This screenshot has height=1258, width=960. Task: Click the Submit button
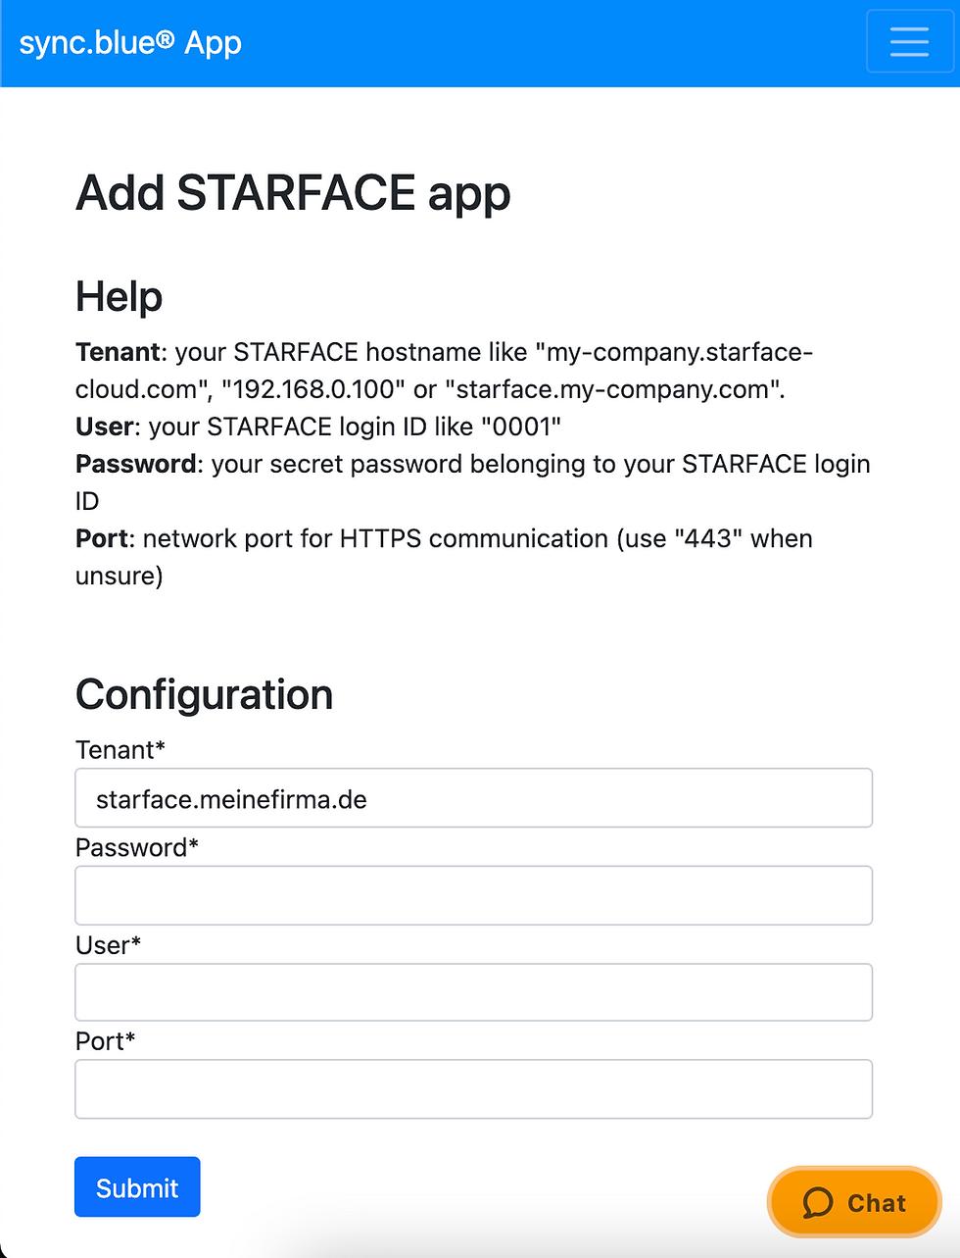tap(137, 1187)
